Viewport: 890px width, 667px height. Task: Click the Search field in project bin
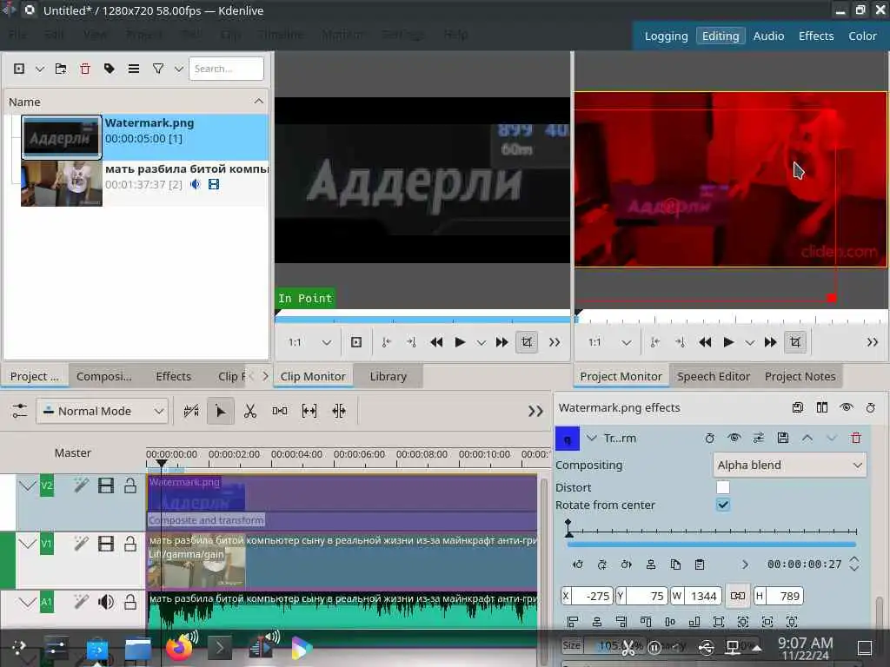pyautogui.click(x=226, y=69)
